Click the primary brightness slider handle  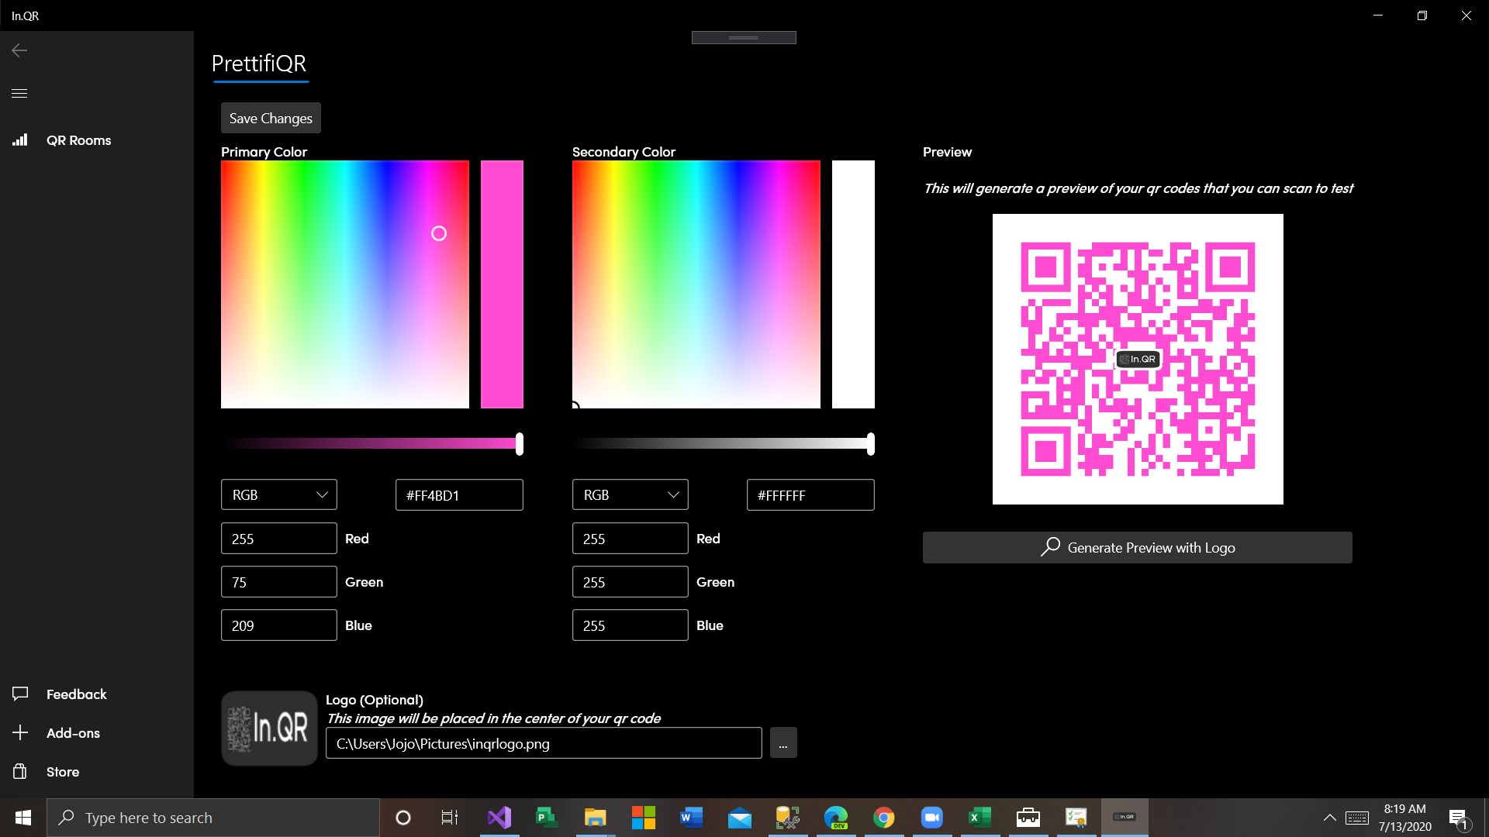click(520, 444)
